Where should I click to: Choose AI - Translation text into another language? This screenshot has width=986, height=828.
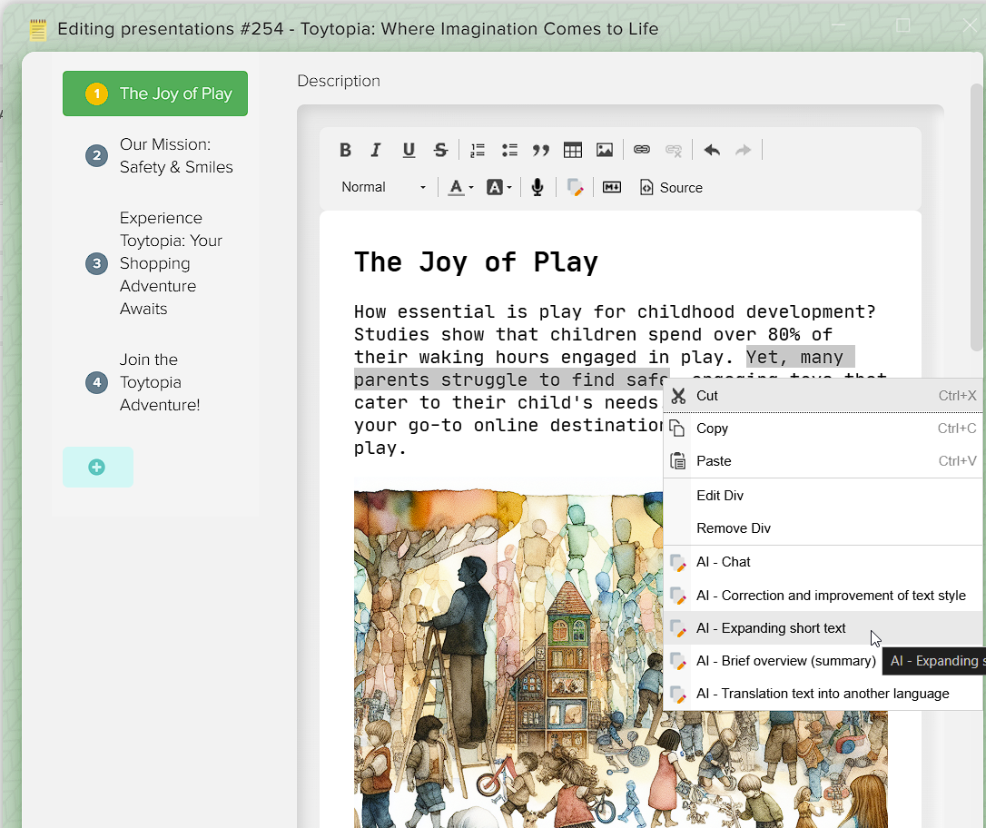[823, 694]
